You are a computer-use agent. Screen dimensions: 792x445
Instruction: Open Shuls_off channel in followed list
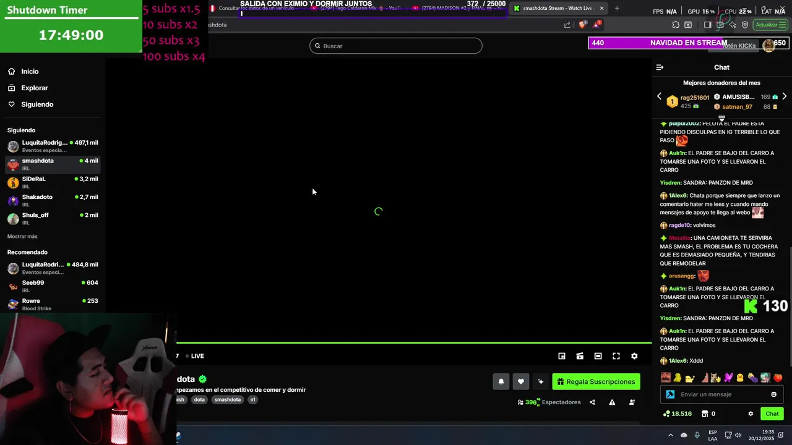point(52,218)
